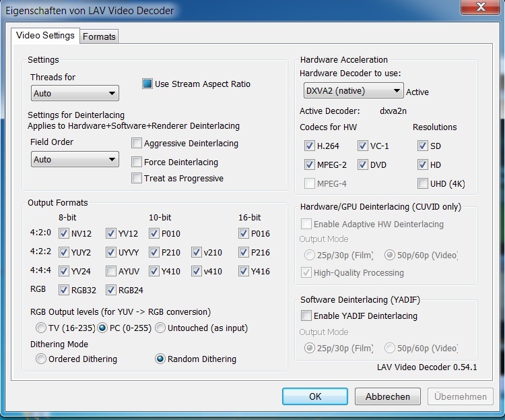This screenshot has height=420, width=505.
Task: Check Treat as Progressive
Action: click(137, 178)
